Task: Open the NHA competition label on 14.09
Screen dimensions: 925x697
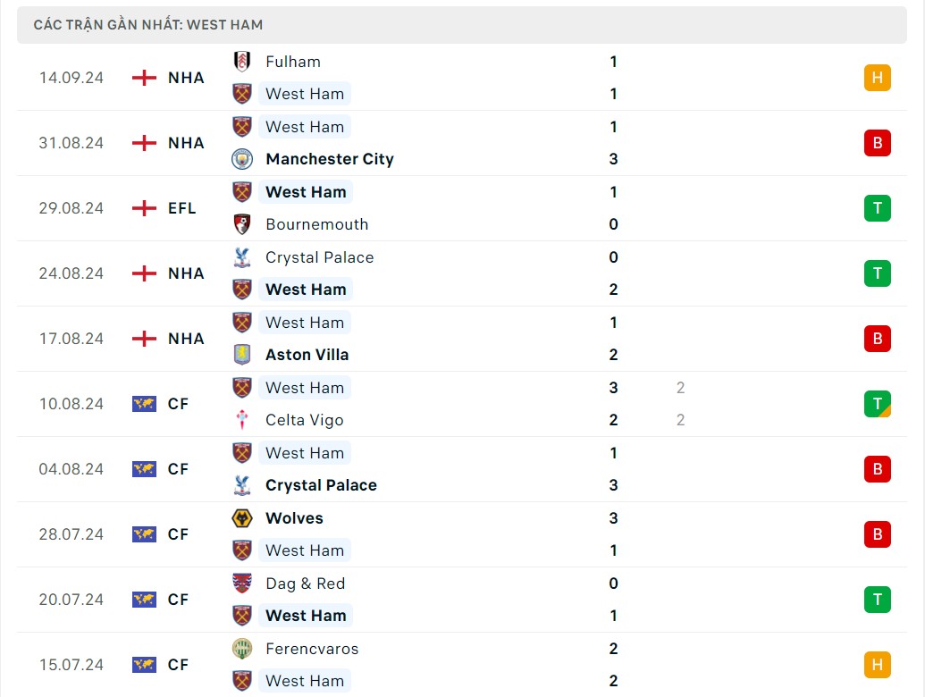Action: 185,78
